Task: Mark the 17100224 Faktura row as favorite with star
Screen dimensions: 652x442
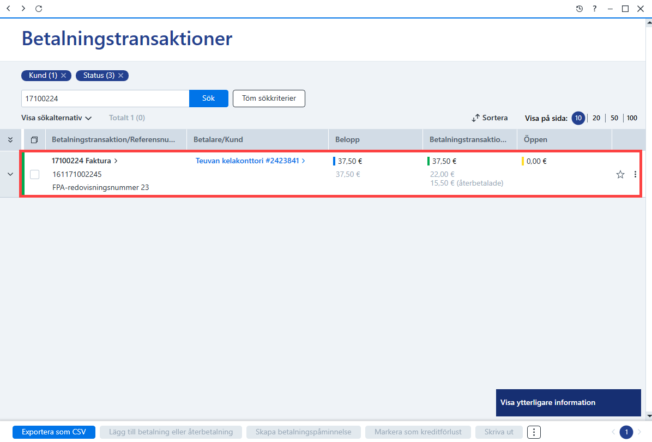Action: pyautogui.click(x=620, y=174)
